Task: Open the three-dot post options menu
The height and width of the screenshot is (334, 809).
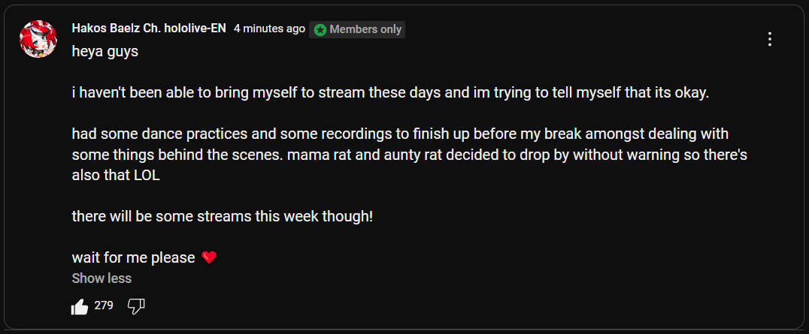Action: pos(769,39)
